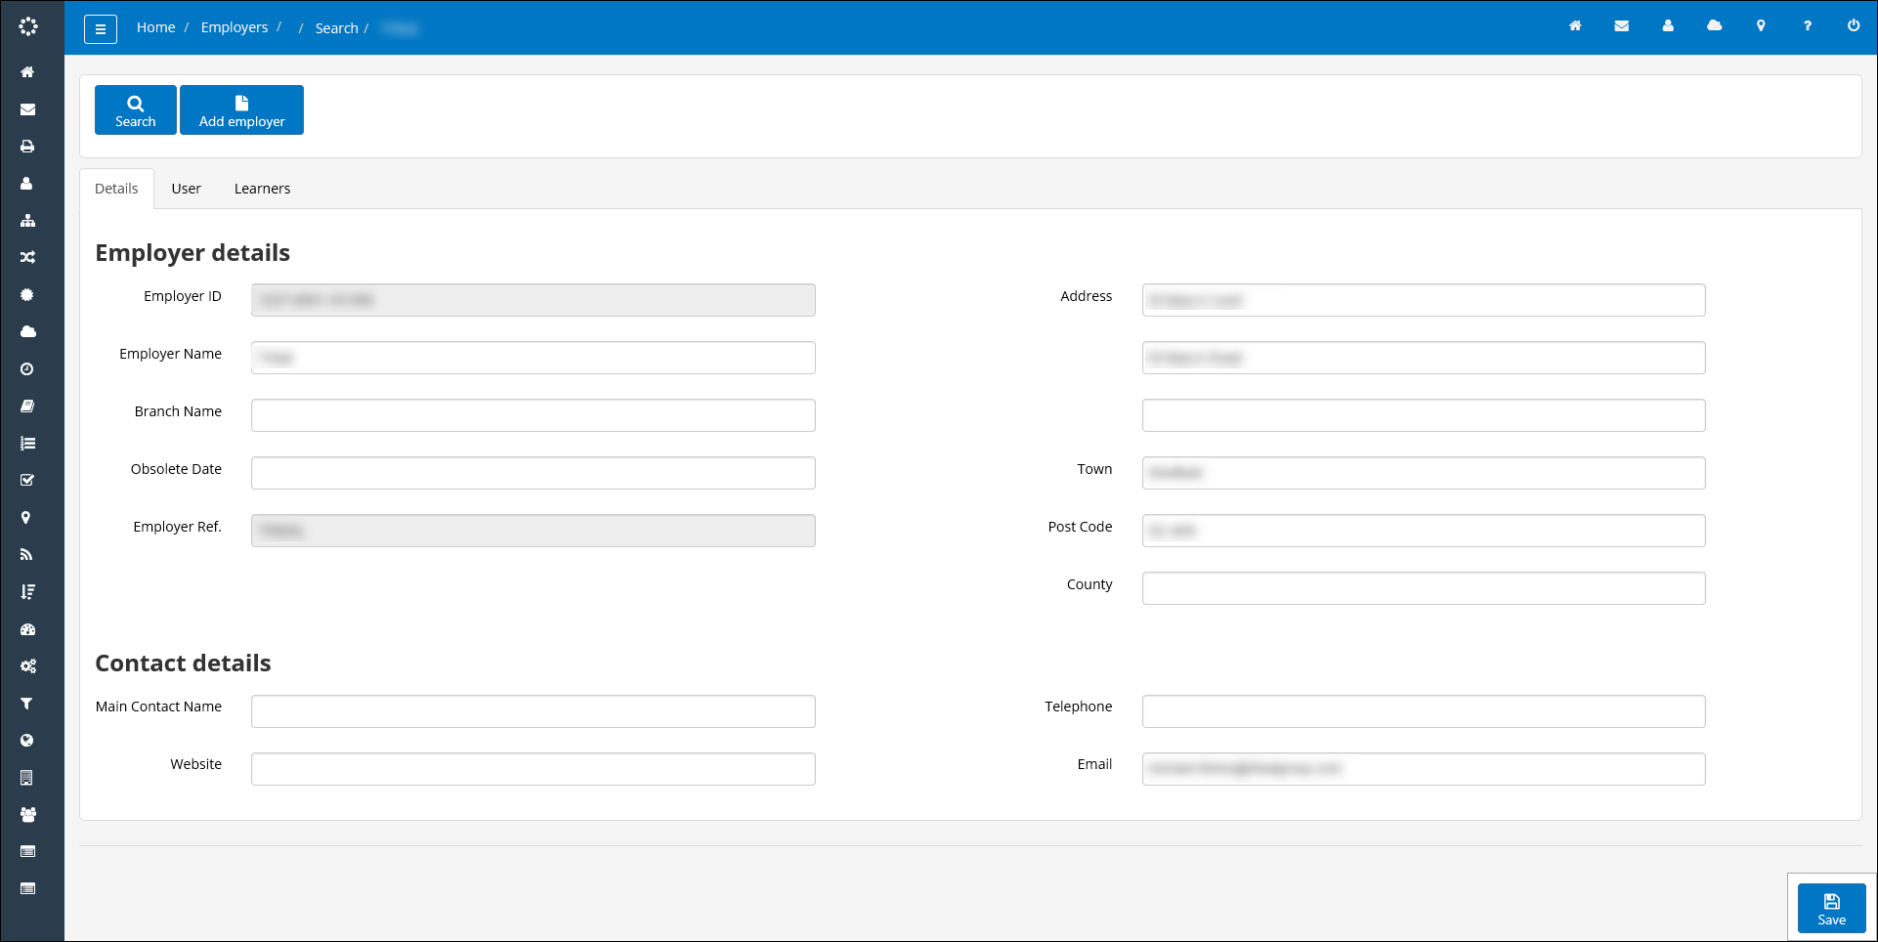Toggle the sidebar with the hamburger button
The height and width of the screenshot is (942, 1878).
(x=101, y=28)
